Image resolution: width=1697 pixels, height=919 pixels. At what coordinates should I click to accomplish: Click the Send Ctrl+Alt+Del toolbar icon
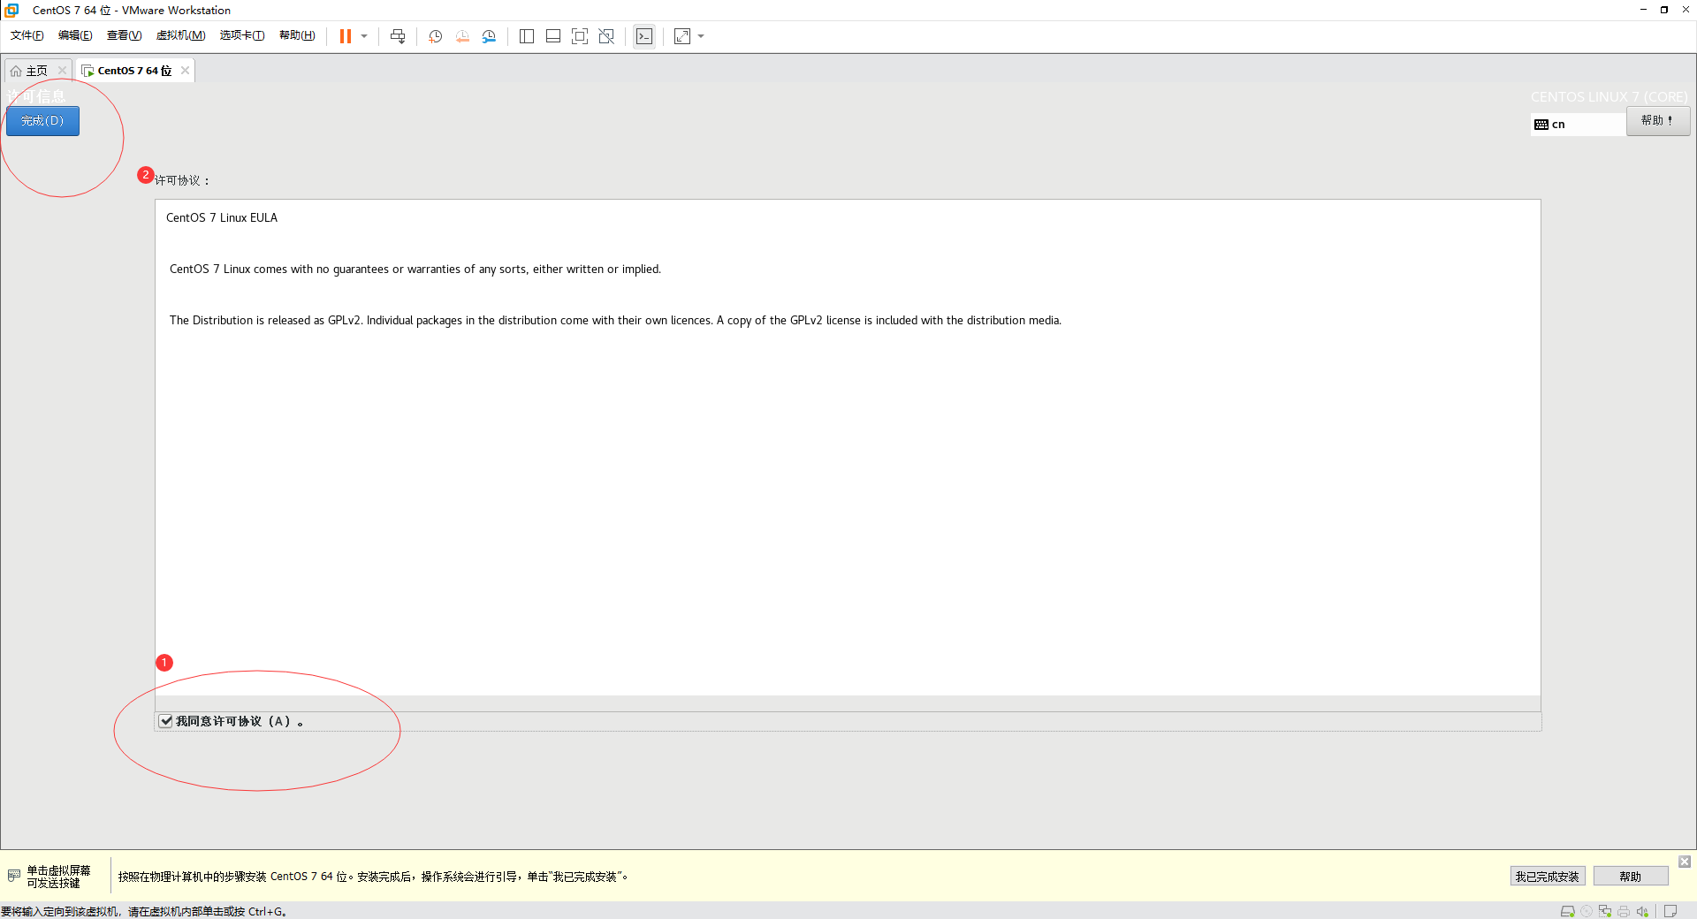click(x=398, y=36)
